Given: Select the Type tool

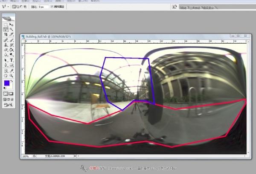Looking at the screenshot, I should tap(11, 60).
